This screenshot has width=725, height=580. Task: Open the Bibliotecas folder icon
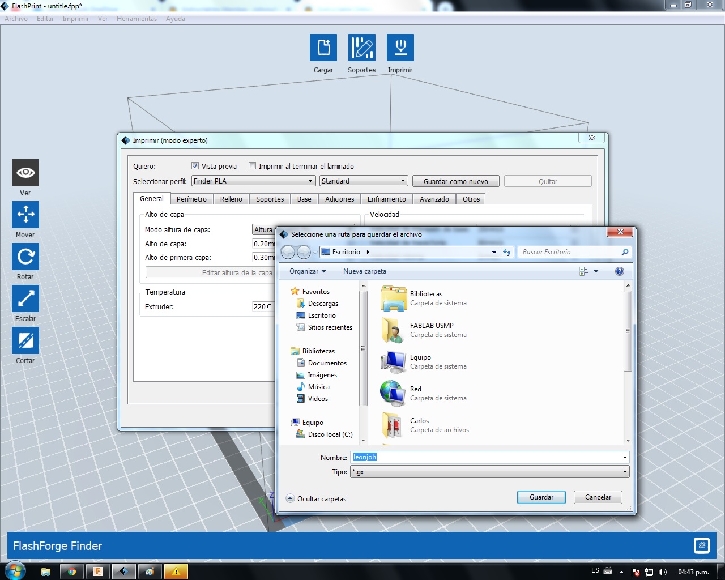(394, 298)
